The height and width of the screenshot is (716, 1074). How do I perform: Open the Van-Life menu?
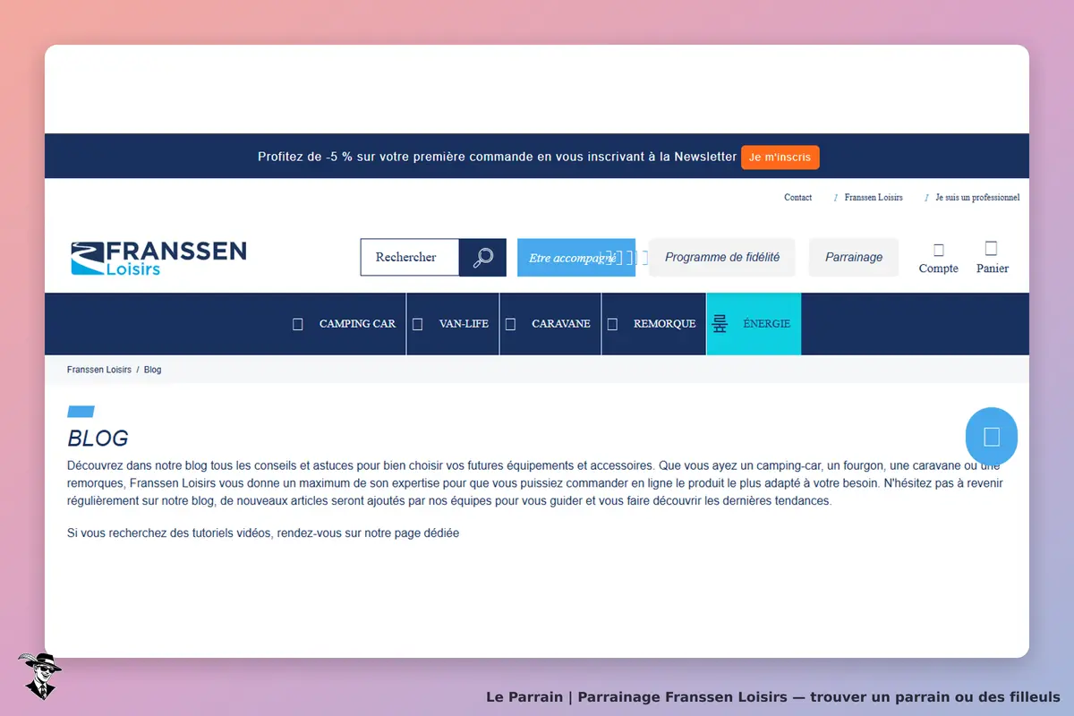tap(453, 324)
